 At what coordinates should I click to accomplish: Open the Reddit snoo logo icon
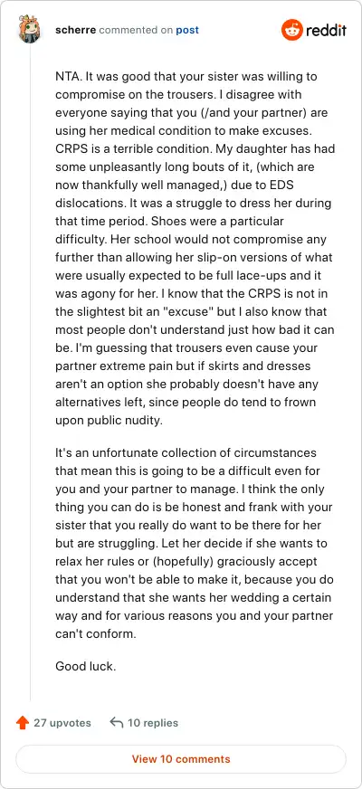291,30
